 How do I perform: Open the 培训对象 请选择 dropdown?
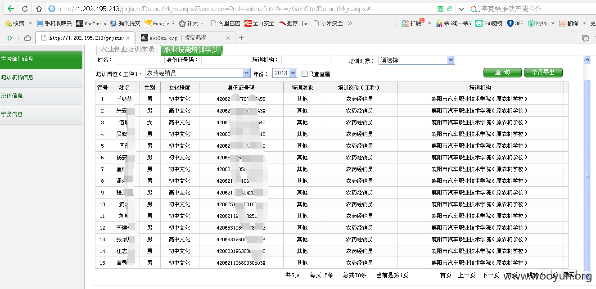click(416, 60)
